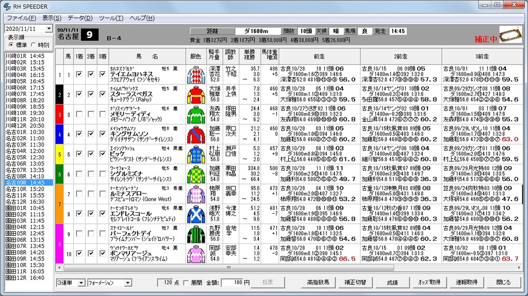
Task: Check 2着 checkbox for horse 6 シゲルミズナ
Action: click(91, 173)
